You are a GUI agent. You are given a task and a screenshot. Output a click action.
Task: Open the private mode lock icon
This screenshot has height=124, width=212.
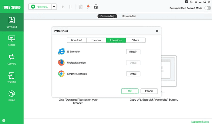click(x=96, y=7)
